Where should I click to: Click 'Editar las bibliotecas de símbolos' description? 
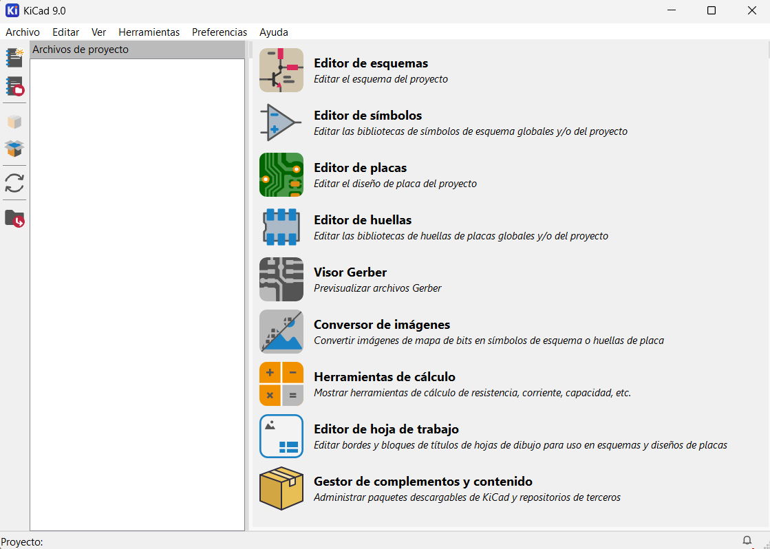471,131
